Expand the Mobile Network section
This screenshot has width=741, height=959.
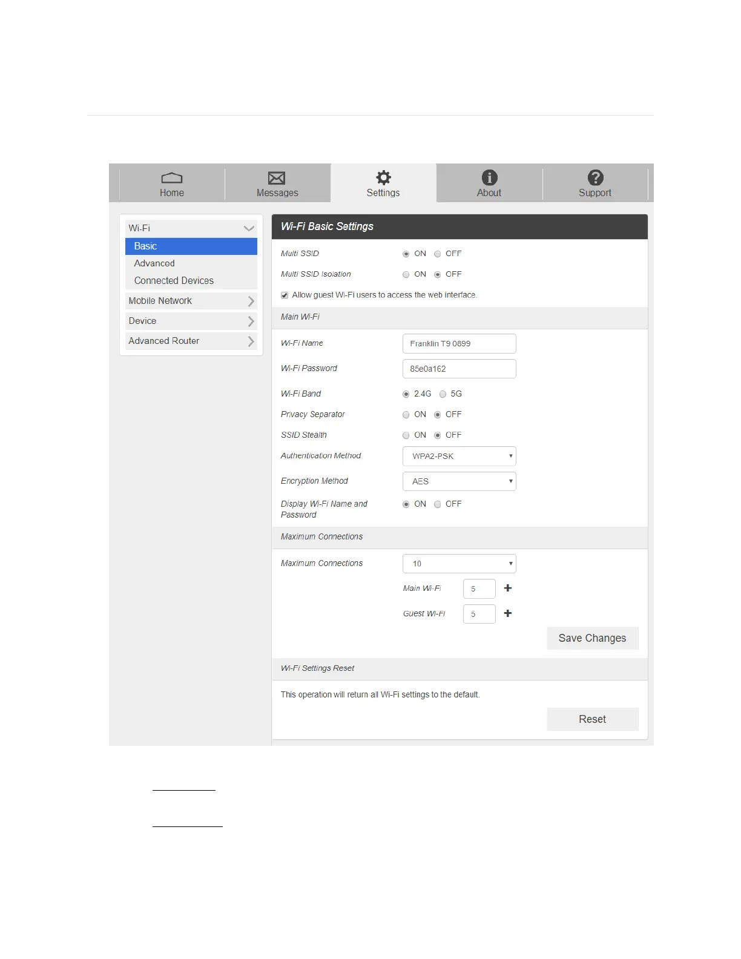191,301
